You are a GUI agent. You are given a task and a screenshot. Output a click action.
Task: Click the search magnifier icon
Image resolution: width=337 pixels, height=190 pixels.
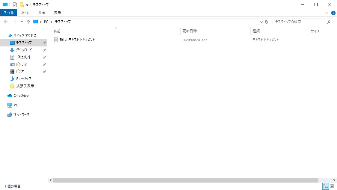point(329,22)
